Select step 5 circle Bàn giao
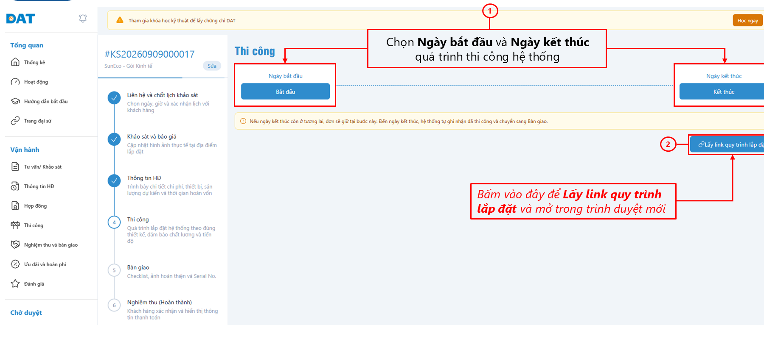Screen dimensions: 764x339 tap(114, 270)
